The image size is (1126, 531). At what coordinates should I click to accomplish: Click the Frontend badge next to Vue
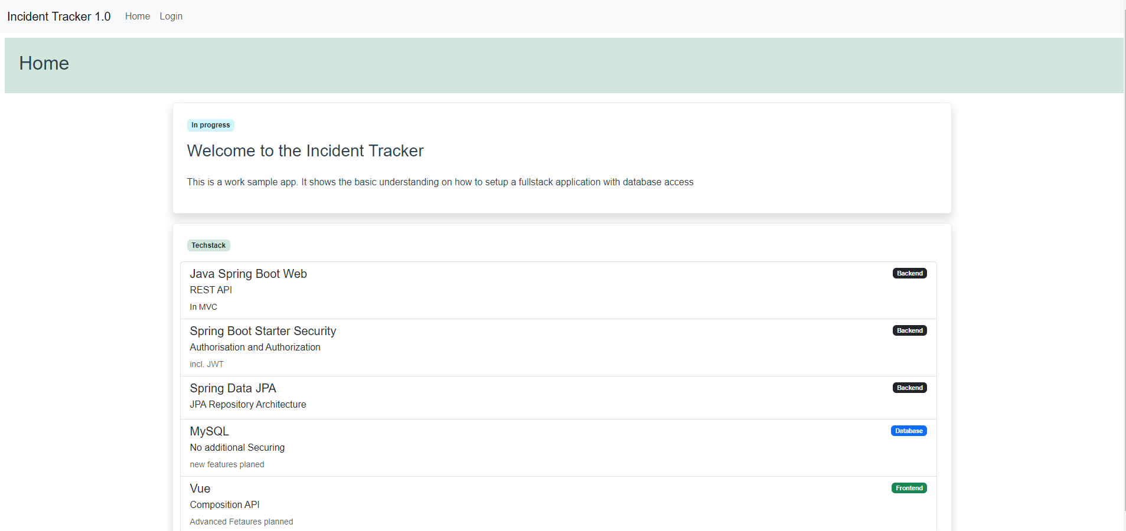[x=909, y=488]
